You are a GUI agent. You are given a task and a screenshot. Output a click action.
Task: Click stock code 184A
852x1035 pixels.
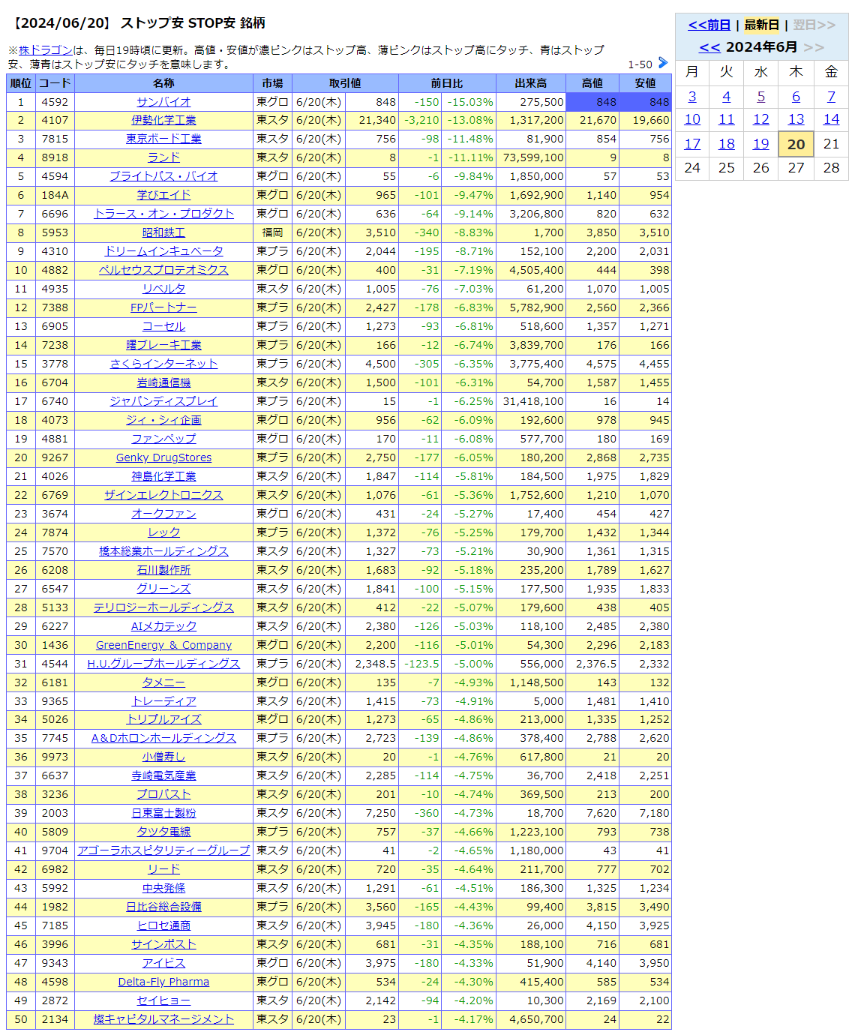(x=55, y=196)
